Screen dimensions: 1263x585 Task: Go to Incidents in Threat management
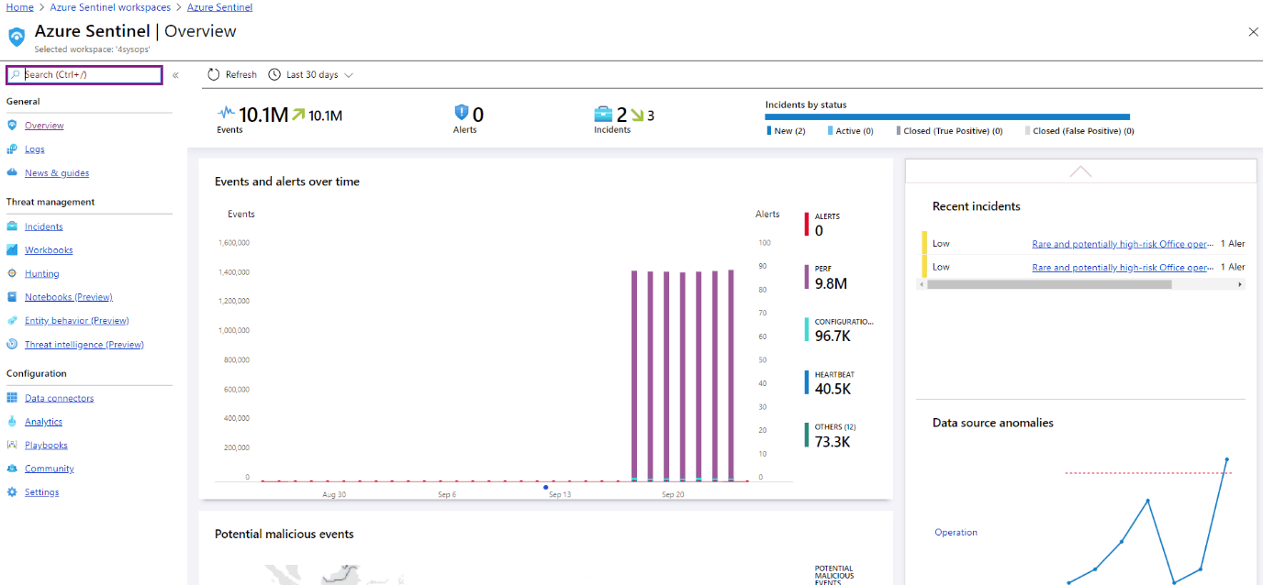tap(44, 226)
